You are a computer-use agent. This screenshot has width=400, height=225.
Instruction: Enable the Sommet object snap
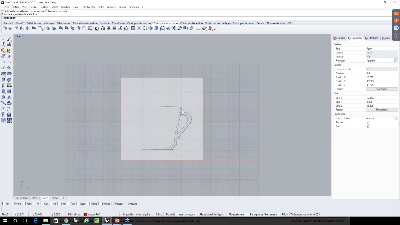[100, 204]
